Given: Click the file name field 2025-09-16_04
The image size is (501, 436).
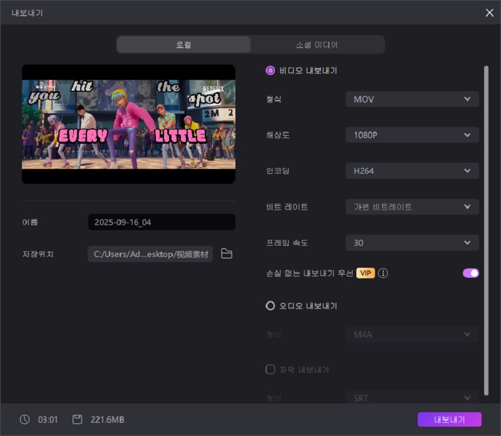Looking at the screenshot, I should click(x=162, y=222).
